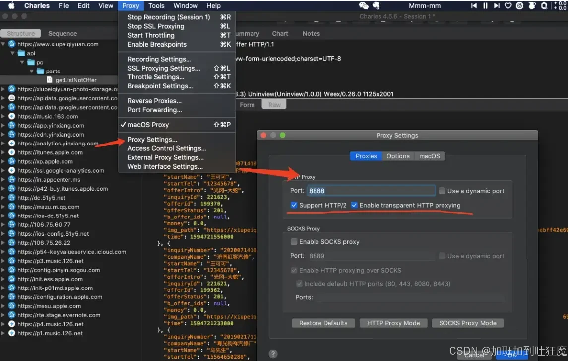Click the host icon beside 106.75.60.77
569x361 pixels.
tap(11, 224)
